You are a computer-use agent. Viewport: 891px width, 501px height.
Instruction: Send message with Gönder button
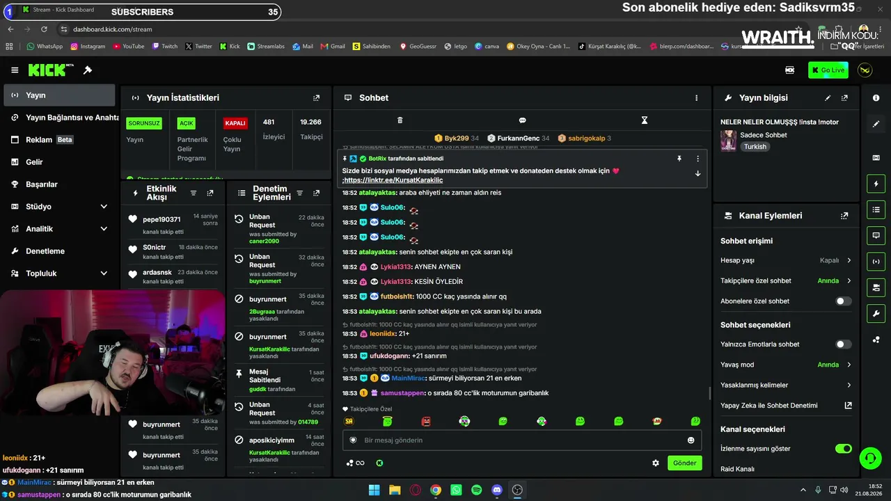coord(684,463)
